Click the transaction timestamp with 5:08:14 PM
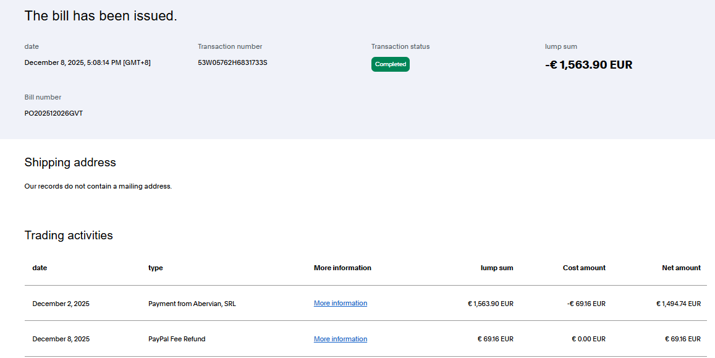 (87, 62)
